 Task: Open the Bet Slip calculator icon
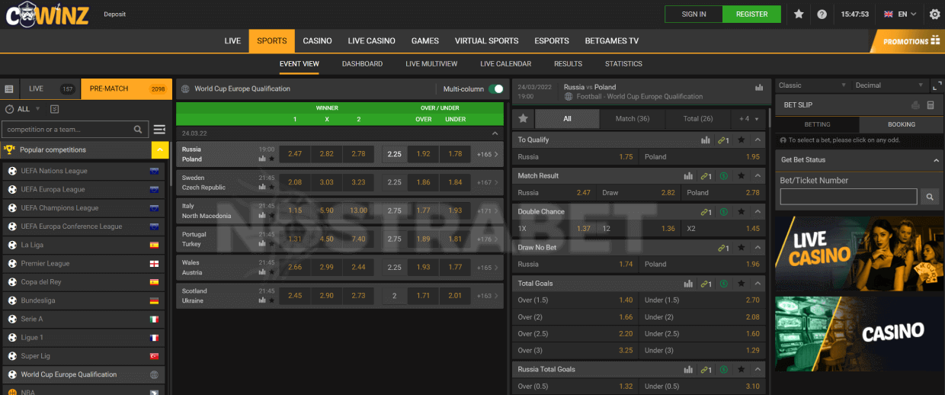931,105
